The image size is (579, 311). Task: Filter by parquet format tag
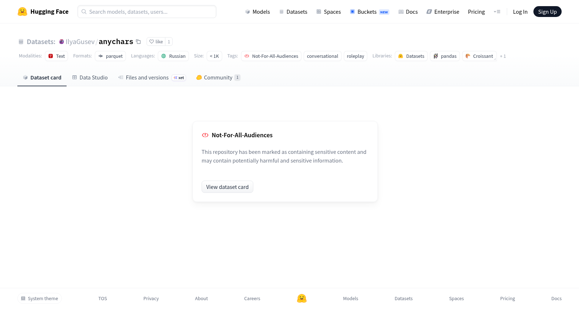(110, 56)
